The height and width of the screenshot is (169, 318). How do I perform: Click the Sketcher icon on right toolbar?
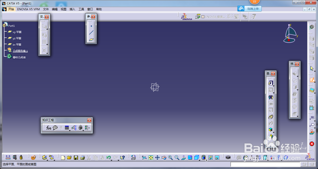coord(312,80)
